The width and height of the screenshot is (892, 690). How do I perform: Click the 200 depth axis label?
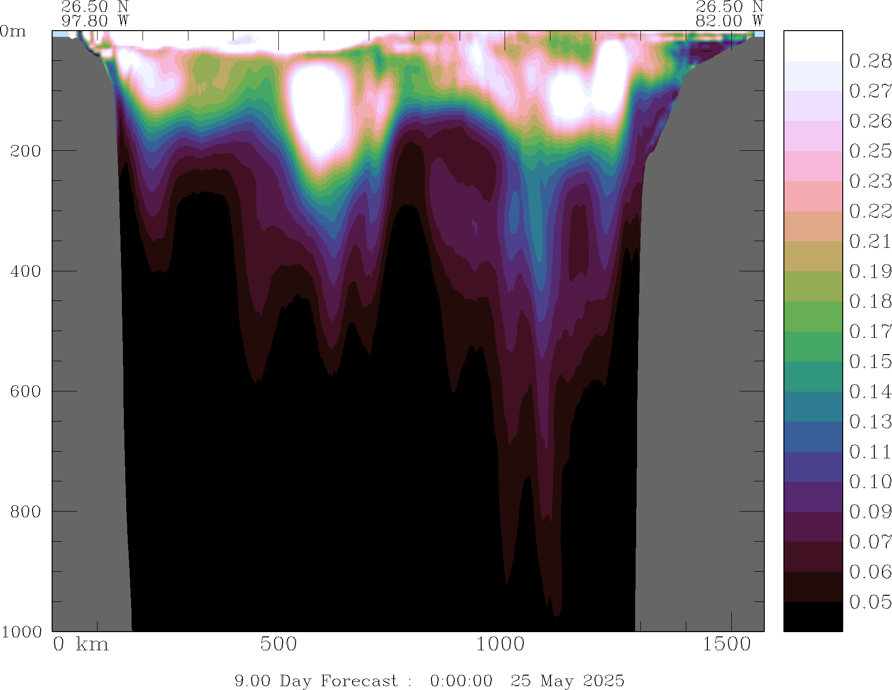25,151
